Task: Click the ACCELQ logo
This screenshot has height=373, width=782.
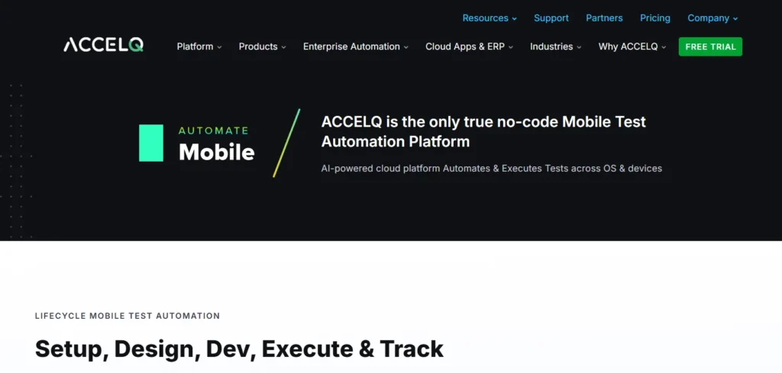Action: tap(103, 45)
